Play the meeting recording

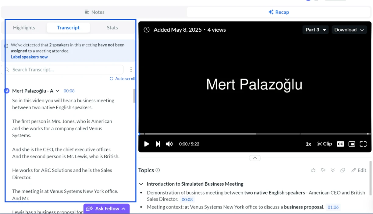pos(147,144)
